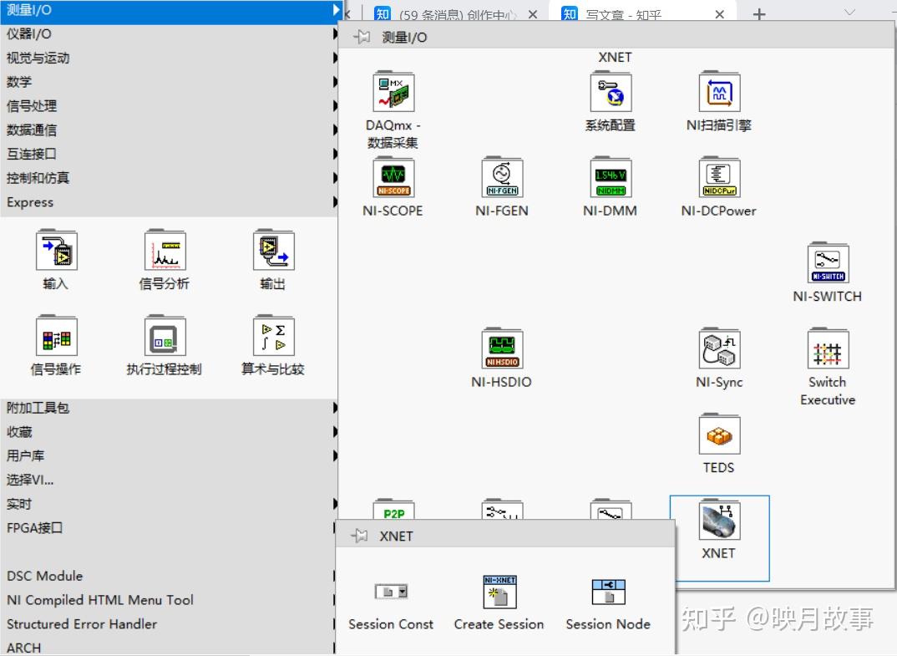Click the Session Node icon
The image size is (897, 656).
click(609, 592)
